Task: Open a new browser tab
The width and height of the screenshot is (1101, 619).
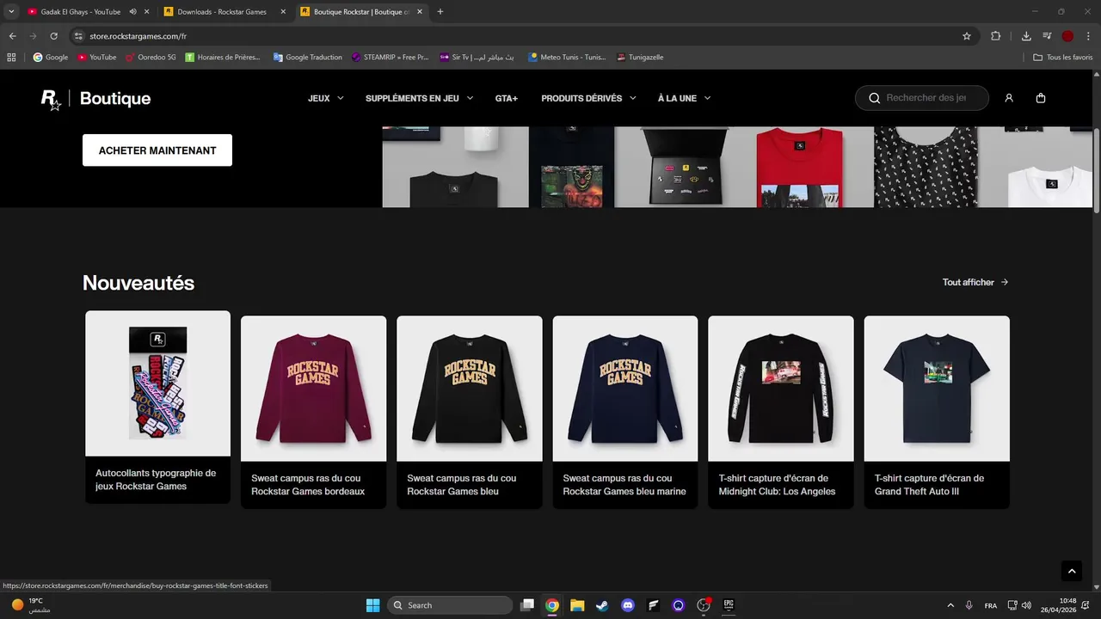Action: [440, 12]
